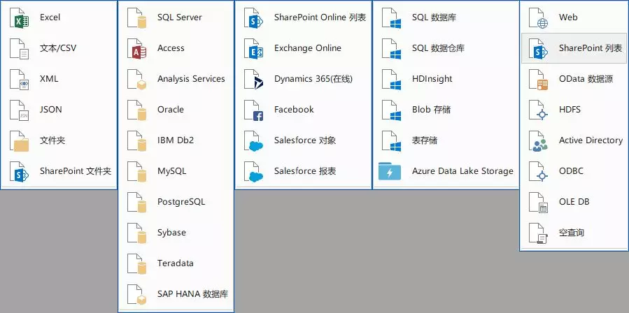This screenshot has height=313, width=629.
Task: Click the 文件夹 folder icon
Action: [x=20, y=141]
